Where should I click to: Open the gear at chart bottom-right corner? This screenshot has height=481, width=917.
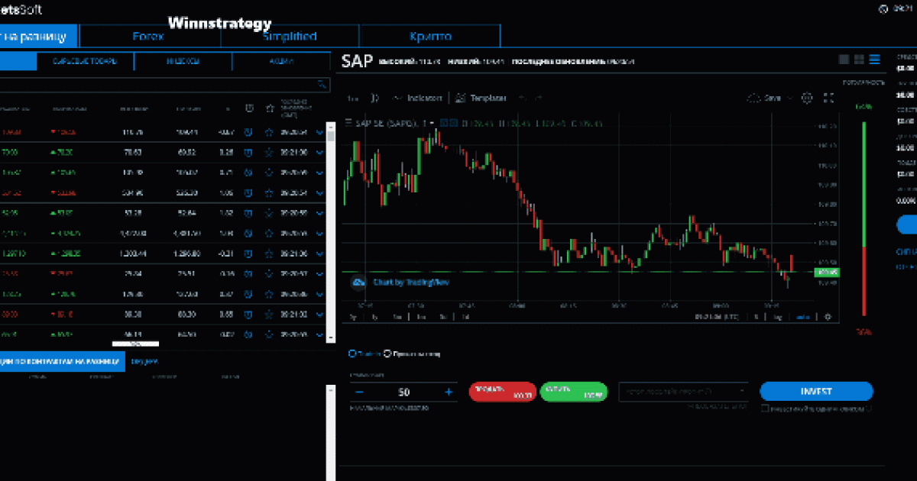click(x=828, y=316)
